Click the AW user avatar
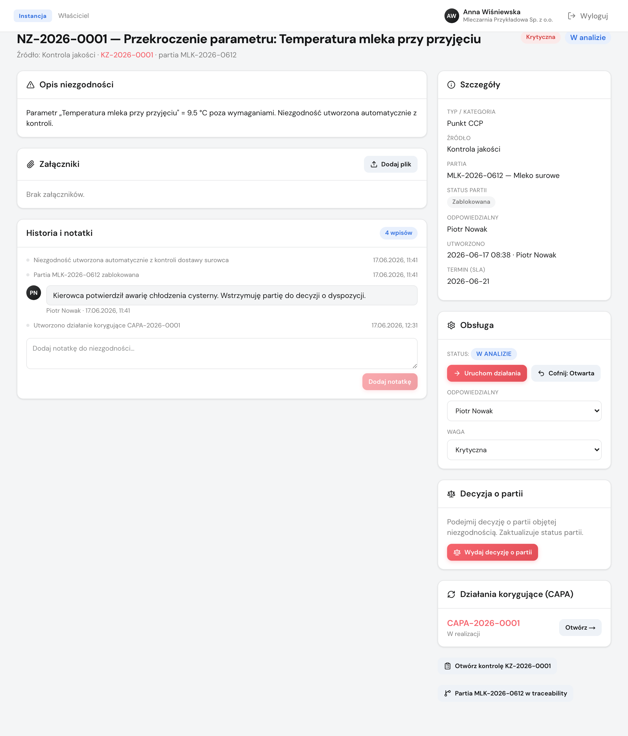This screenshot has width=628, height=736. [451, 16]
